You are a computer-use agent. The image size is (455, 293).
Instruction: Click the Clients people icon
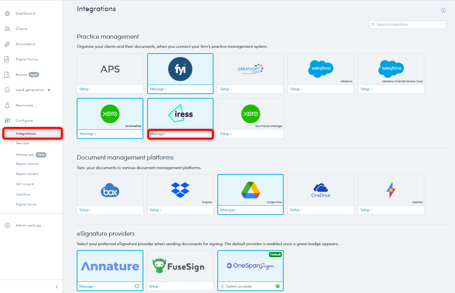[8, 29]
